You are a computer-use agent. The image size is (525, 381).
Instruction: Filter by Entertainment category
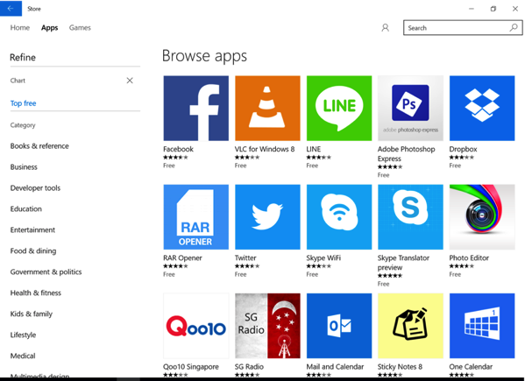pyautogui.click(x=32, y=230)
